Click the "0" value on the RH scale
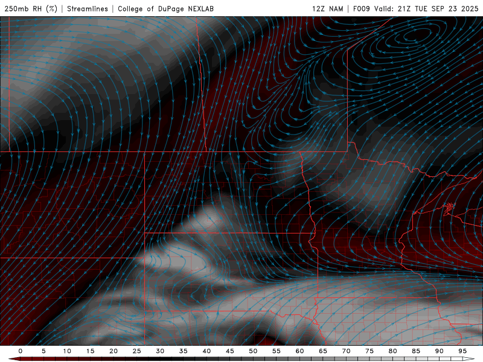This screenshot has width=483, height=362. point(21,351)
